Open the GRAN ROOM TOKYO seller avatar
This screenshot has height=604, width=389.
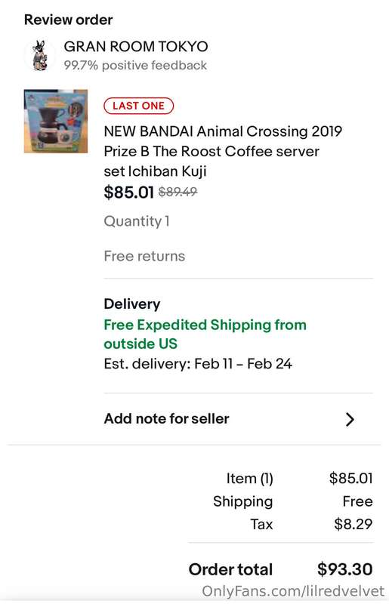tap(39, 55)
